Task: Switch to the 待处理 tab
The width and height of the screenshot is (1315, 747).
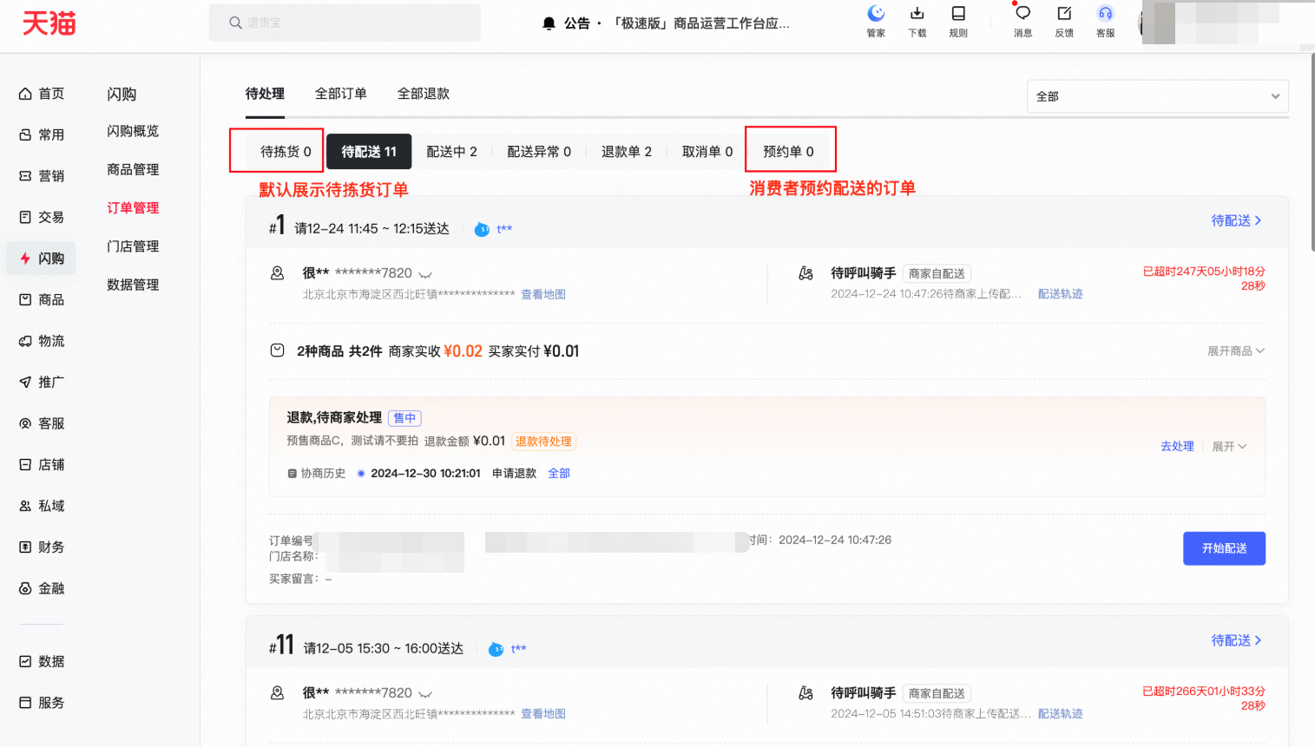Action: pos(265,94)
